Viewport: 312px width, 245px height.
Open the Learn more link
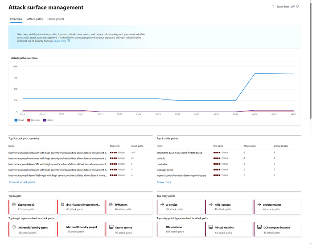(60, 41)
